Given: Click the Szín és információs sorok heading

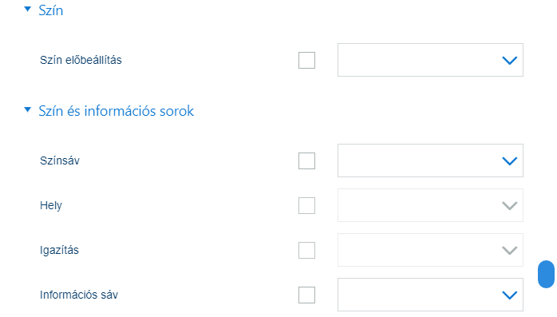Looking at the screenshot, I should point(117,111).
